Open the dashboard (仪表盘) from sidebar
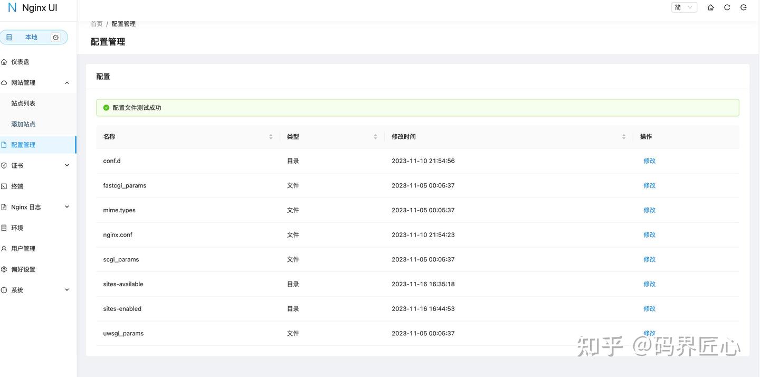 point(18,61)
